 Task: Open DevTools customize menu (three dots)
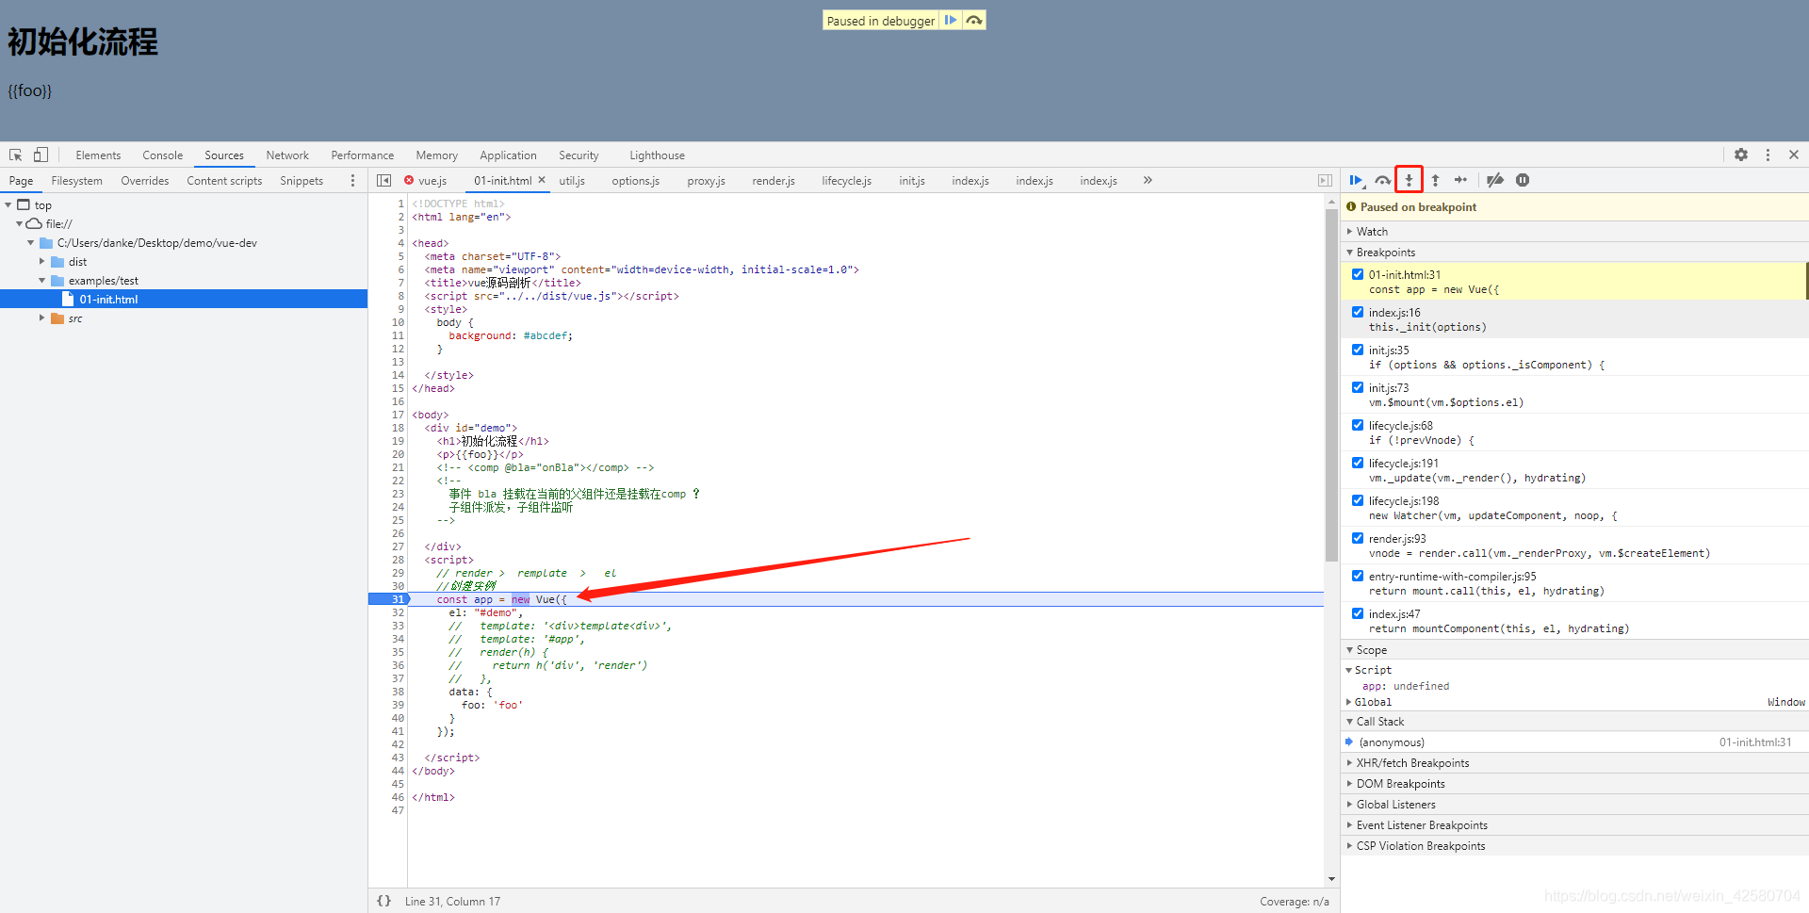[1768, 155]
